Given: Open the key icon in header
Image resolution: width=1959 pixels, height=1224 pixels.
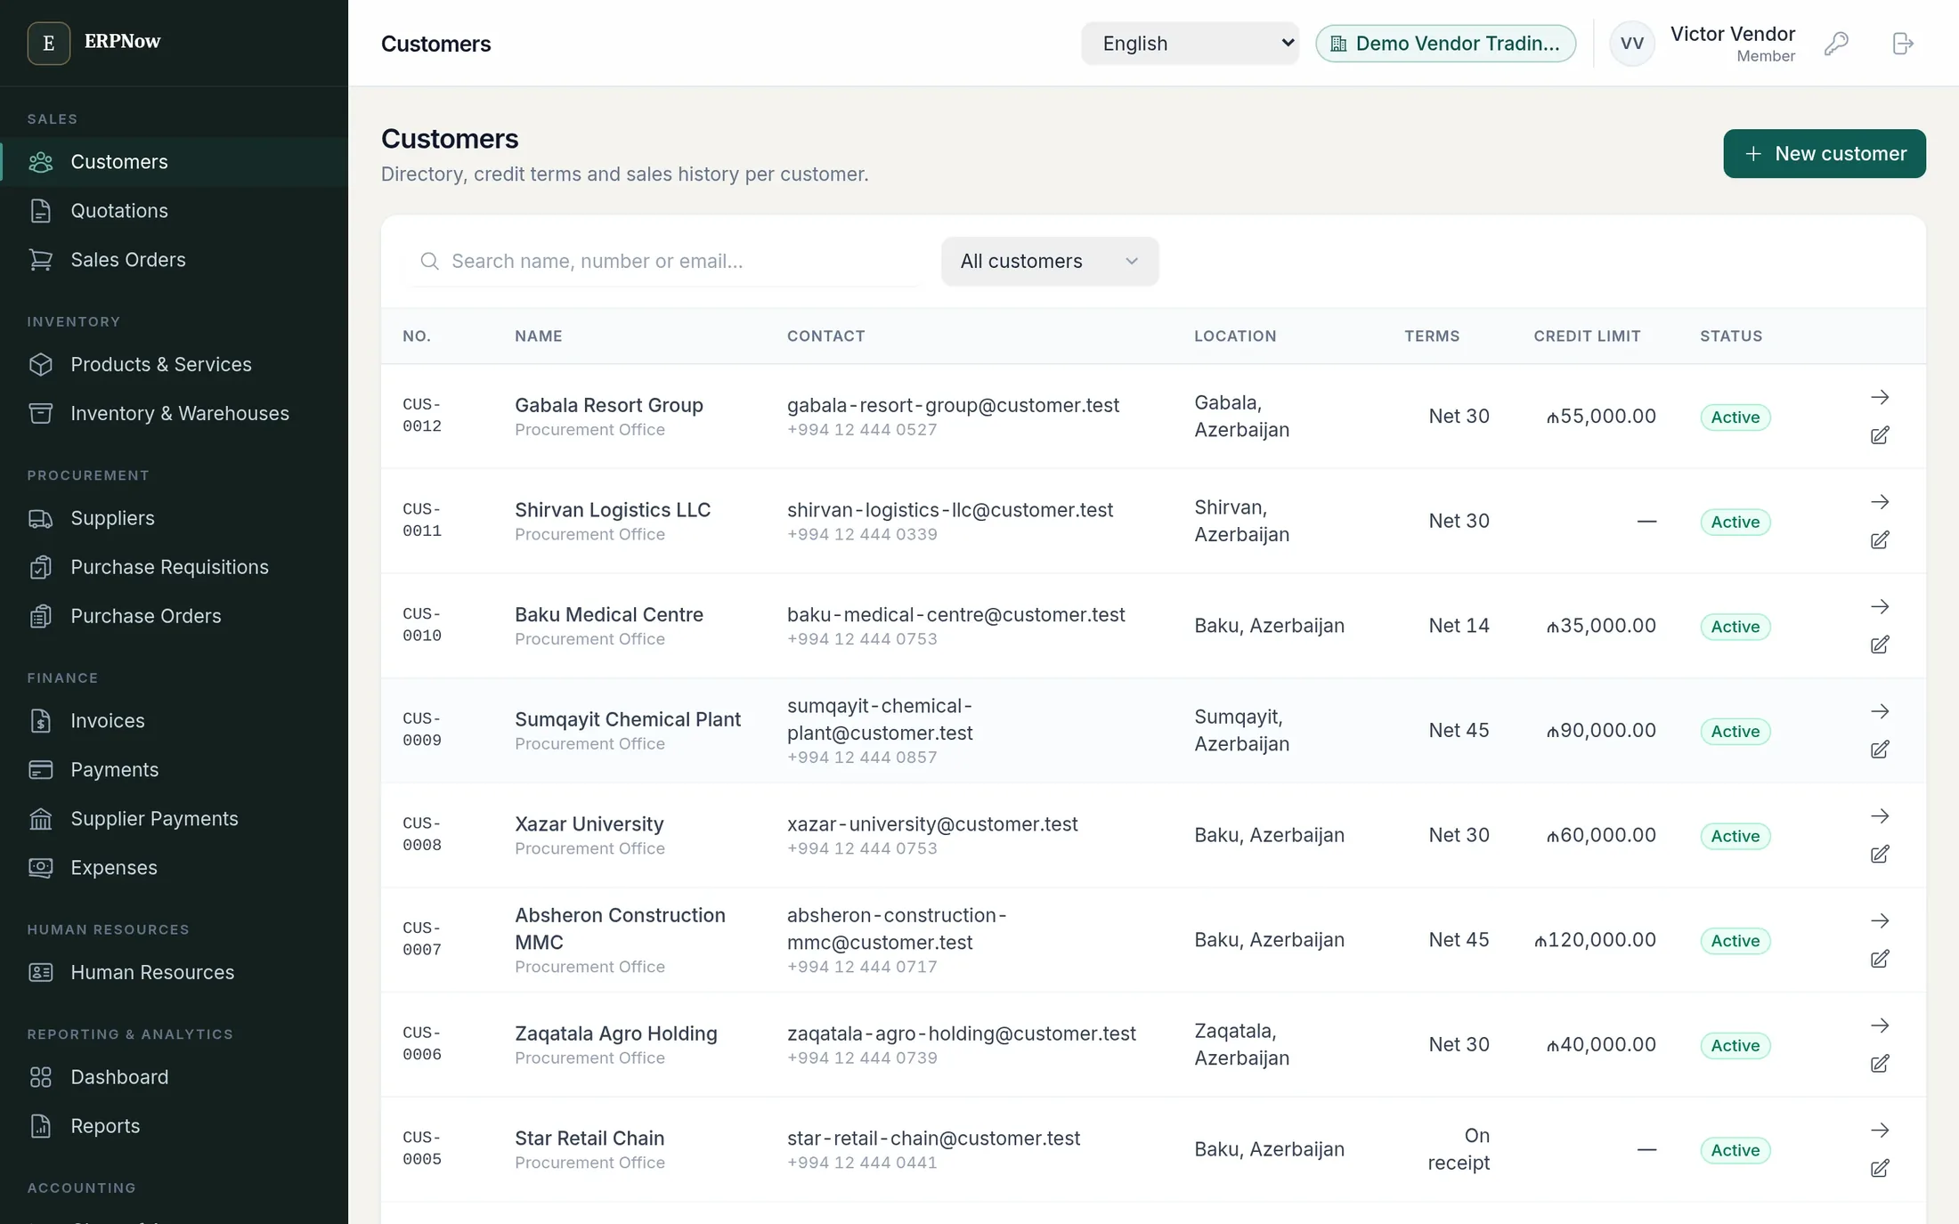Looking at the screenshot, I should coord(1836,44).
